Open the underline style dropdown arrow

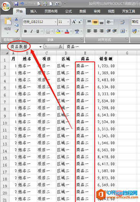pyautogui.click(x=42, y=31)
